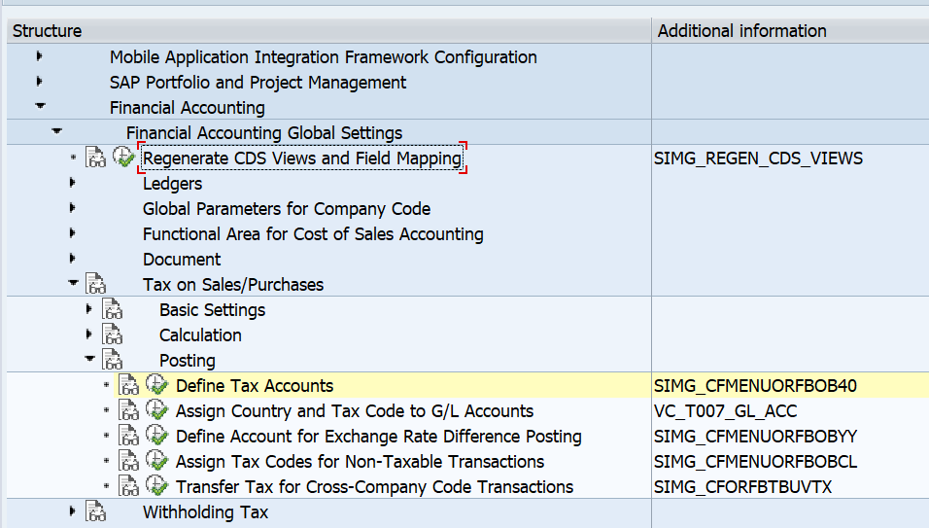Expand SAP Portfolio and Project Management node
The width and height of the screenshot is (929, 528).
39,81
